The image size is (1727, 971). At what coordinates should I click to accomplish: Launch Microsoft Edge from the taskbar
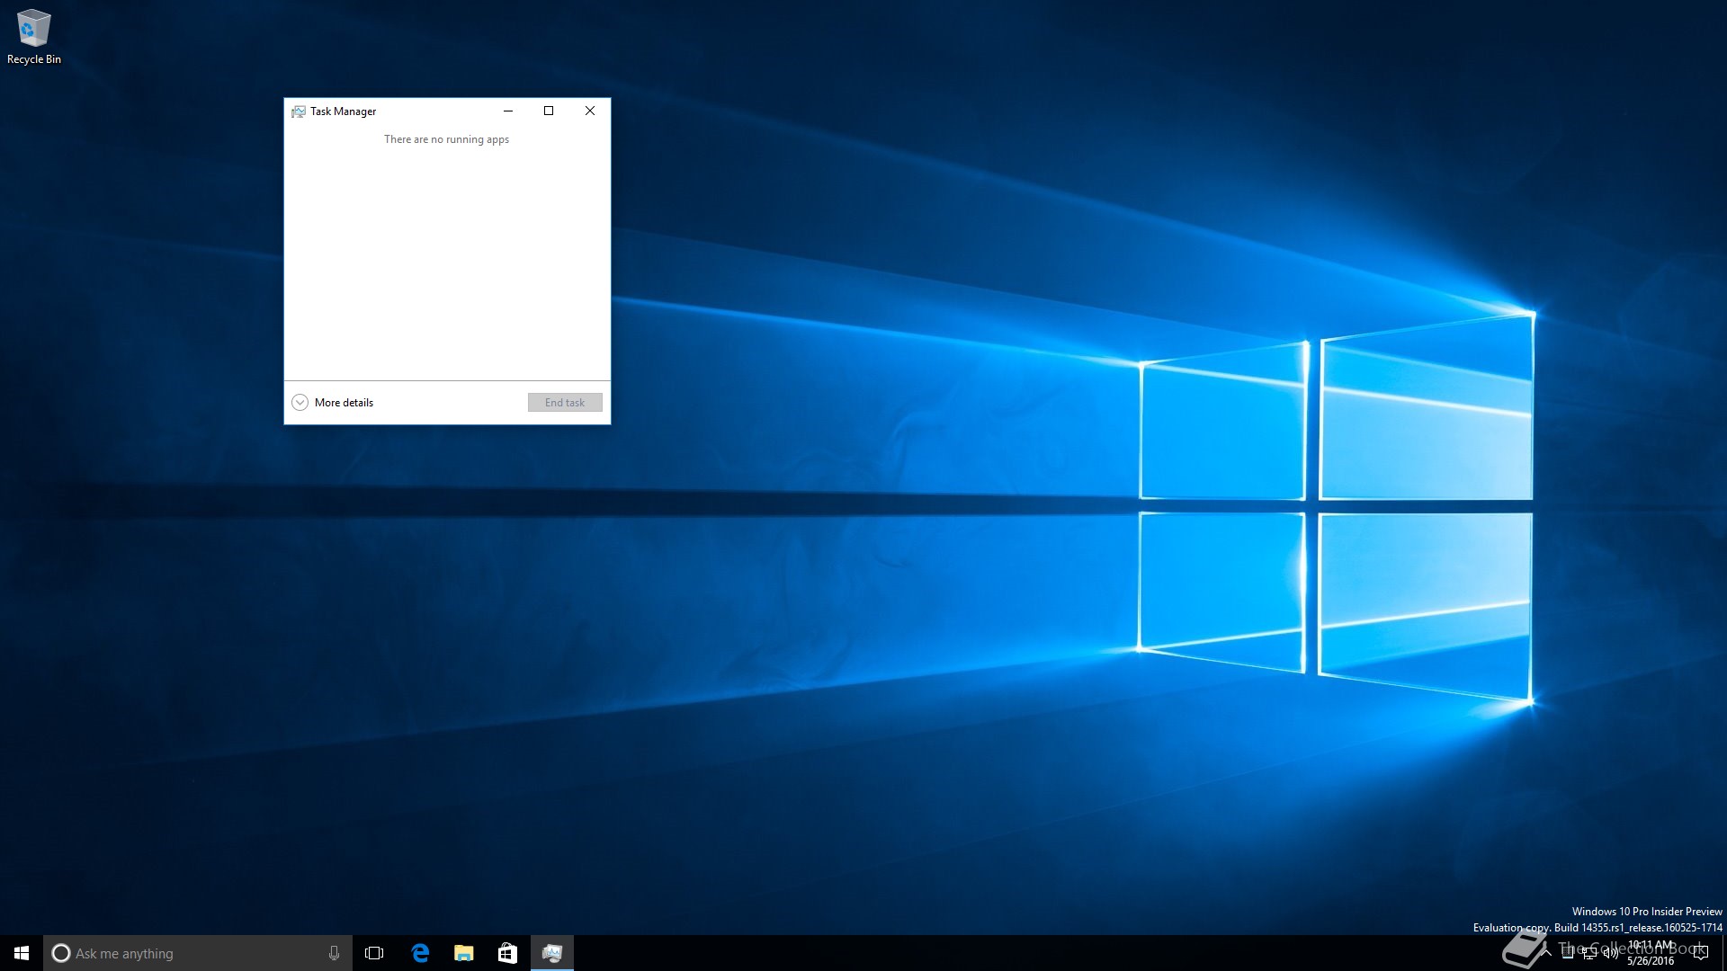[x=420, y=953]
